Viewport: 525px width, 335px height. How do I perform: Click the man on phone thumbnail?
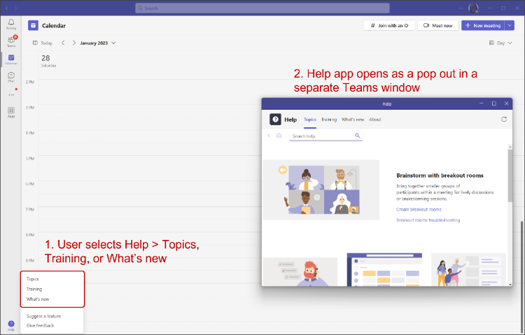[300, 271]
